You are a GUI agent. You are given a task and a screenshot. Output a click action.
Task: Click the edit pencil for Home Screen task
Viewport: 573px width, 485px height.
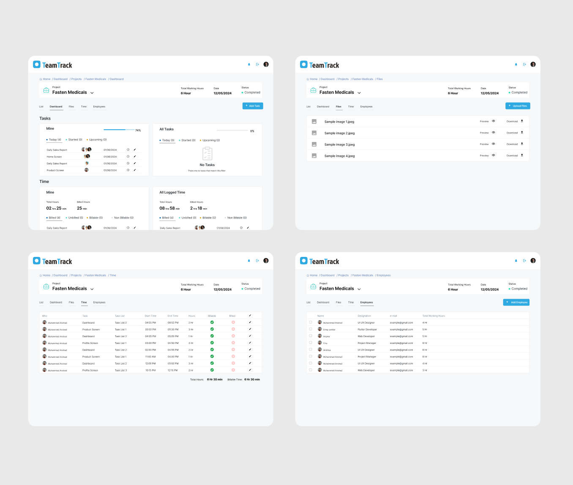coord(135,157)
